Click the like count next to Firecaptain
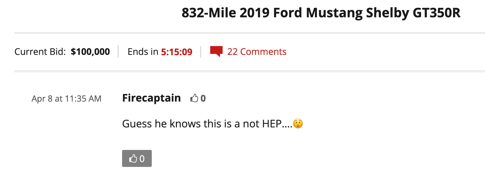The width and height of the screenshot is (485, 179). [x=203, y=98]
